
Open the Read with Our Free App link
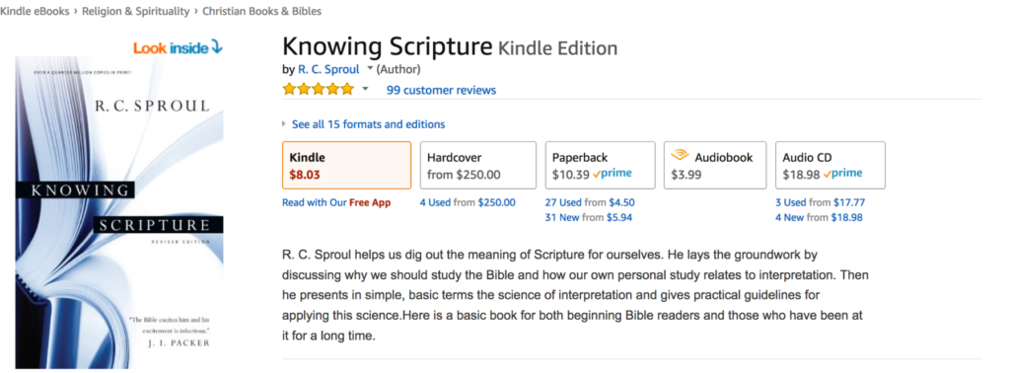coord(336,202)
